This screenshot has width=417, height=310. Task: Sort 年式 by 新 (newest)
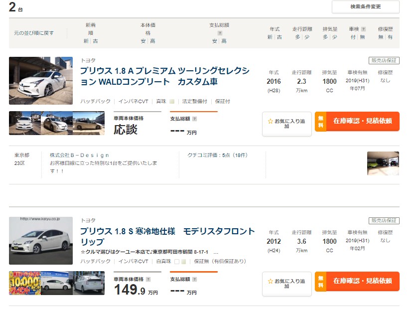click(270, 37)
